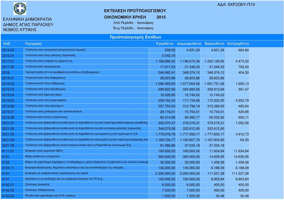Select code 3221.02 cell
284x200 pixels.
tap(12, 129)
